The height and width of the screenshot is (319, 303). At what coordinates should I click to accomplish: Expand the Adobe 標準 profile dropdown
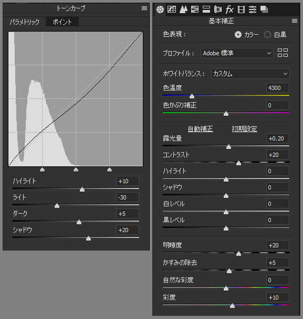point(237,53)
